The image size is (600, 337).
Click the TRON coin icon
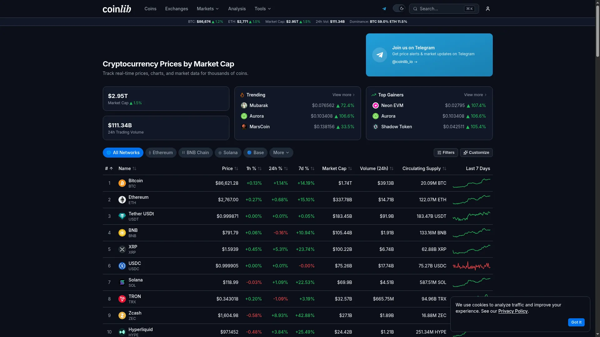coord(122,299)
